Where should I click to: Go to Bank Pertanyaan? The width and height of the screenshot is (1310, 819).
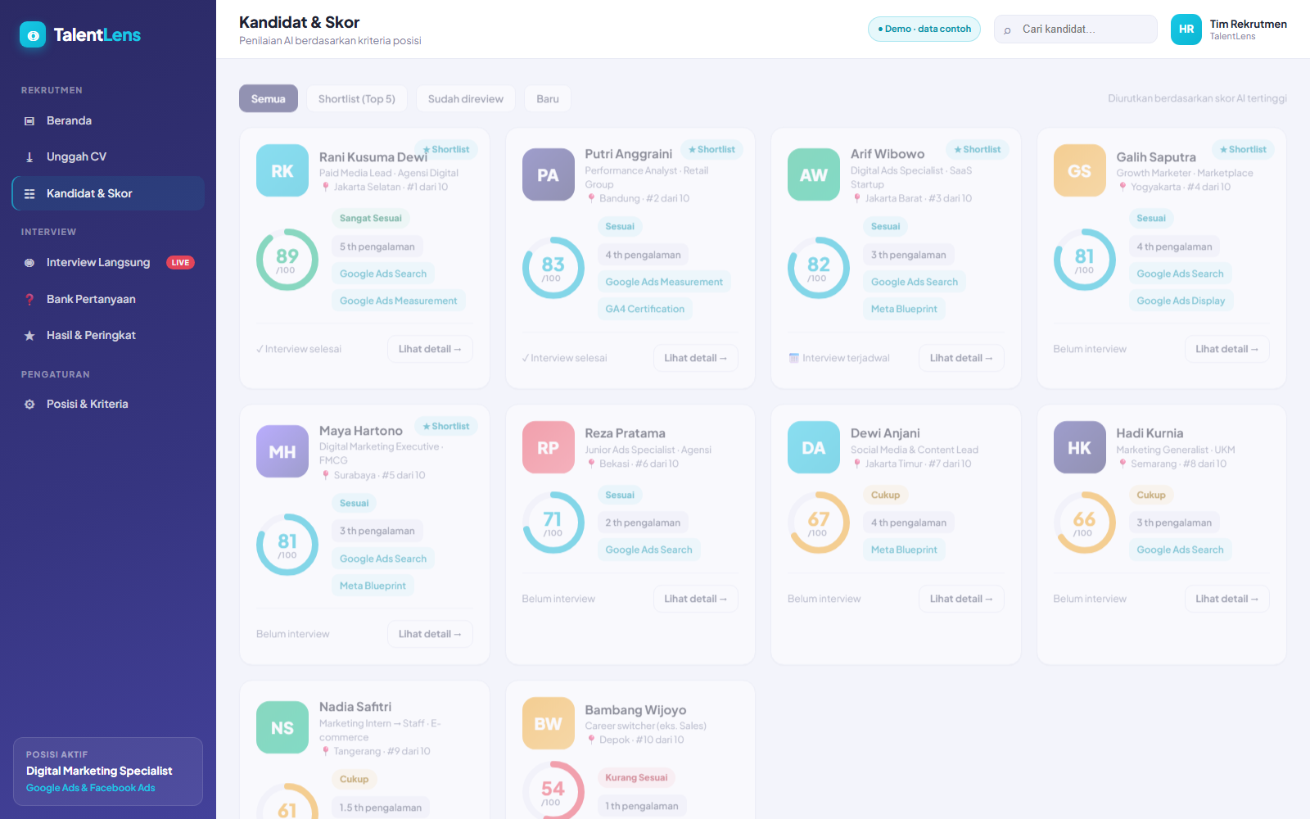click(108, 299)
